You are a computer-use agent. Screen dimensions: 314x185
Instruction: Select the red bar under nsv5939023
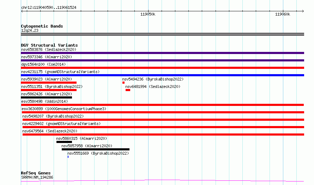coord(49,83)
